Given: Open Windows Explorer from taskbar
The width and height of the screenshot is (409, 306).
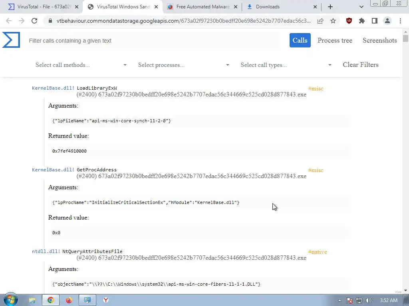Looking at the screenshot, I should (32, 300).
